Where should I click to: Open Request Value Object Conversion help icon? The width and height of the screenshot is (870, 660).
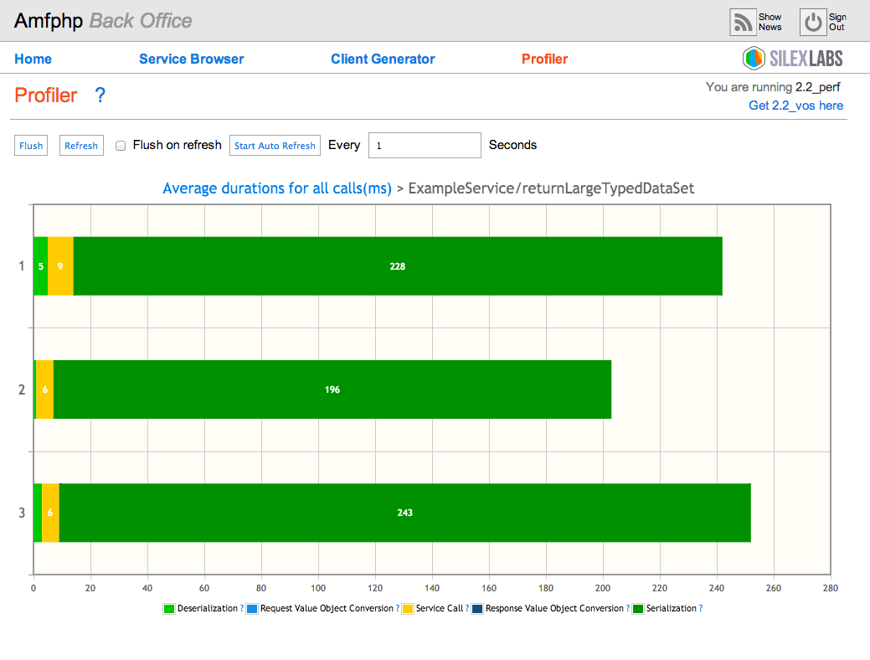click(397, 609)
